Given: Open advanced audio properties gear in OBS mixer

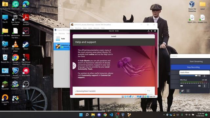Looking at the screenshot, I should (x=182, y=91).
